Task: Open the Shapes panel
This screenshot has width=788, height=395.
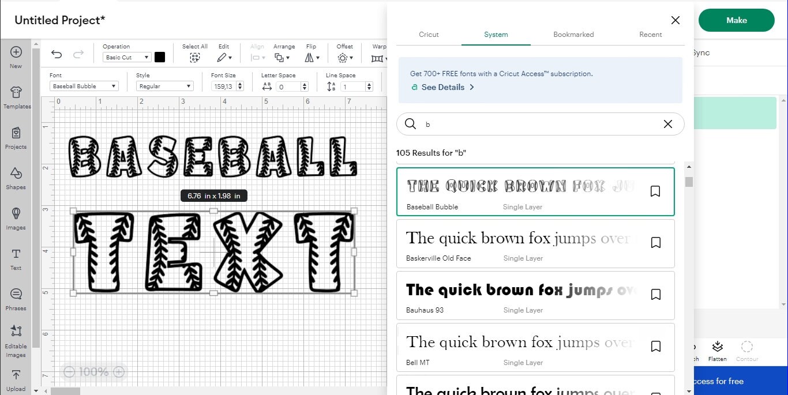Action: coord(16,179)
